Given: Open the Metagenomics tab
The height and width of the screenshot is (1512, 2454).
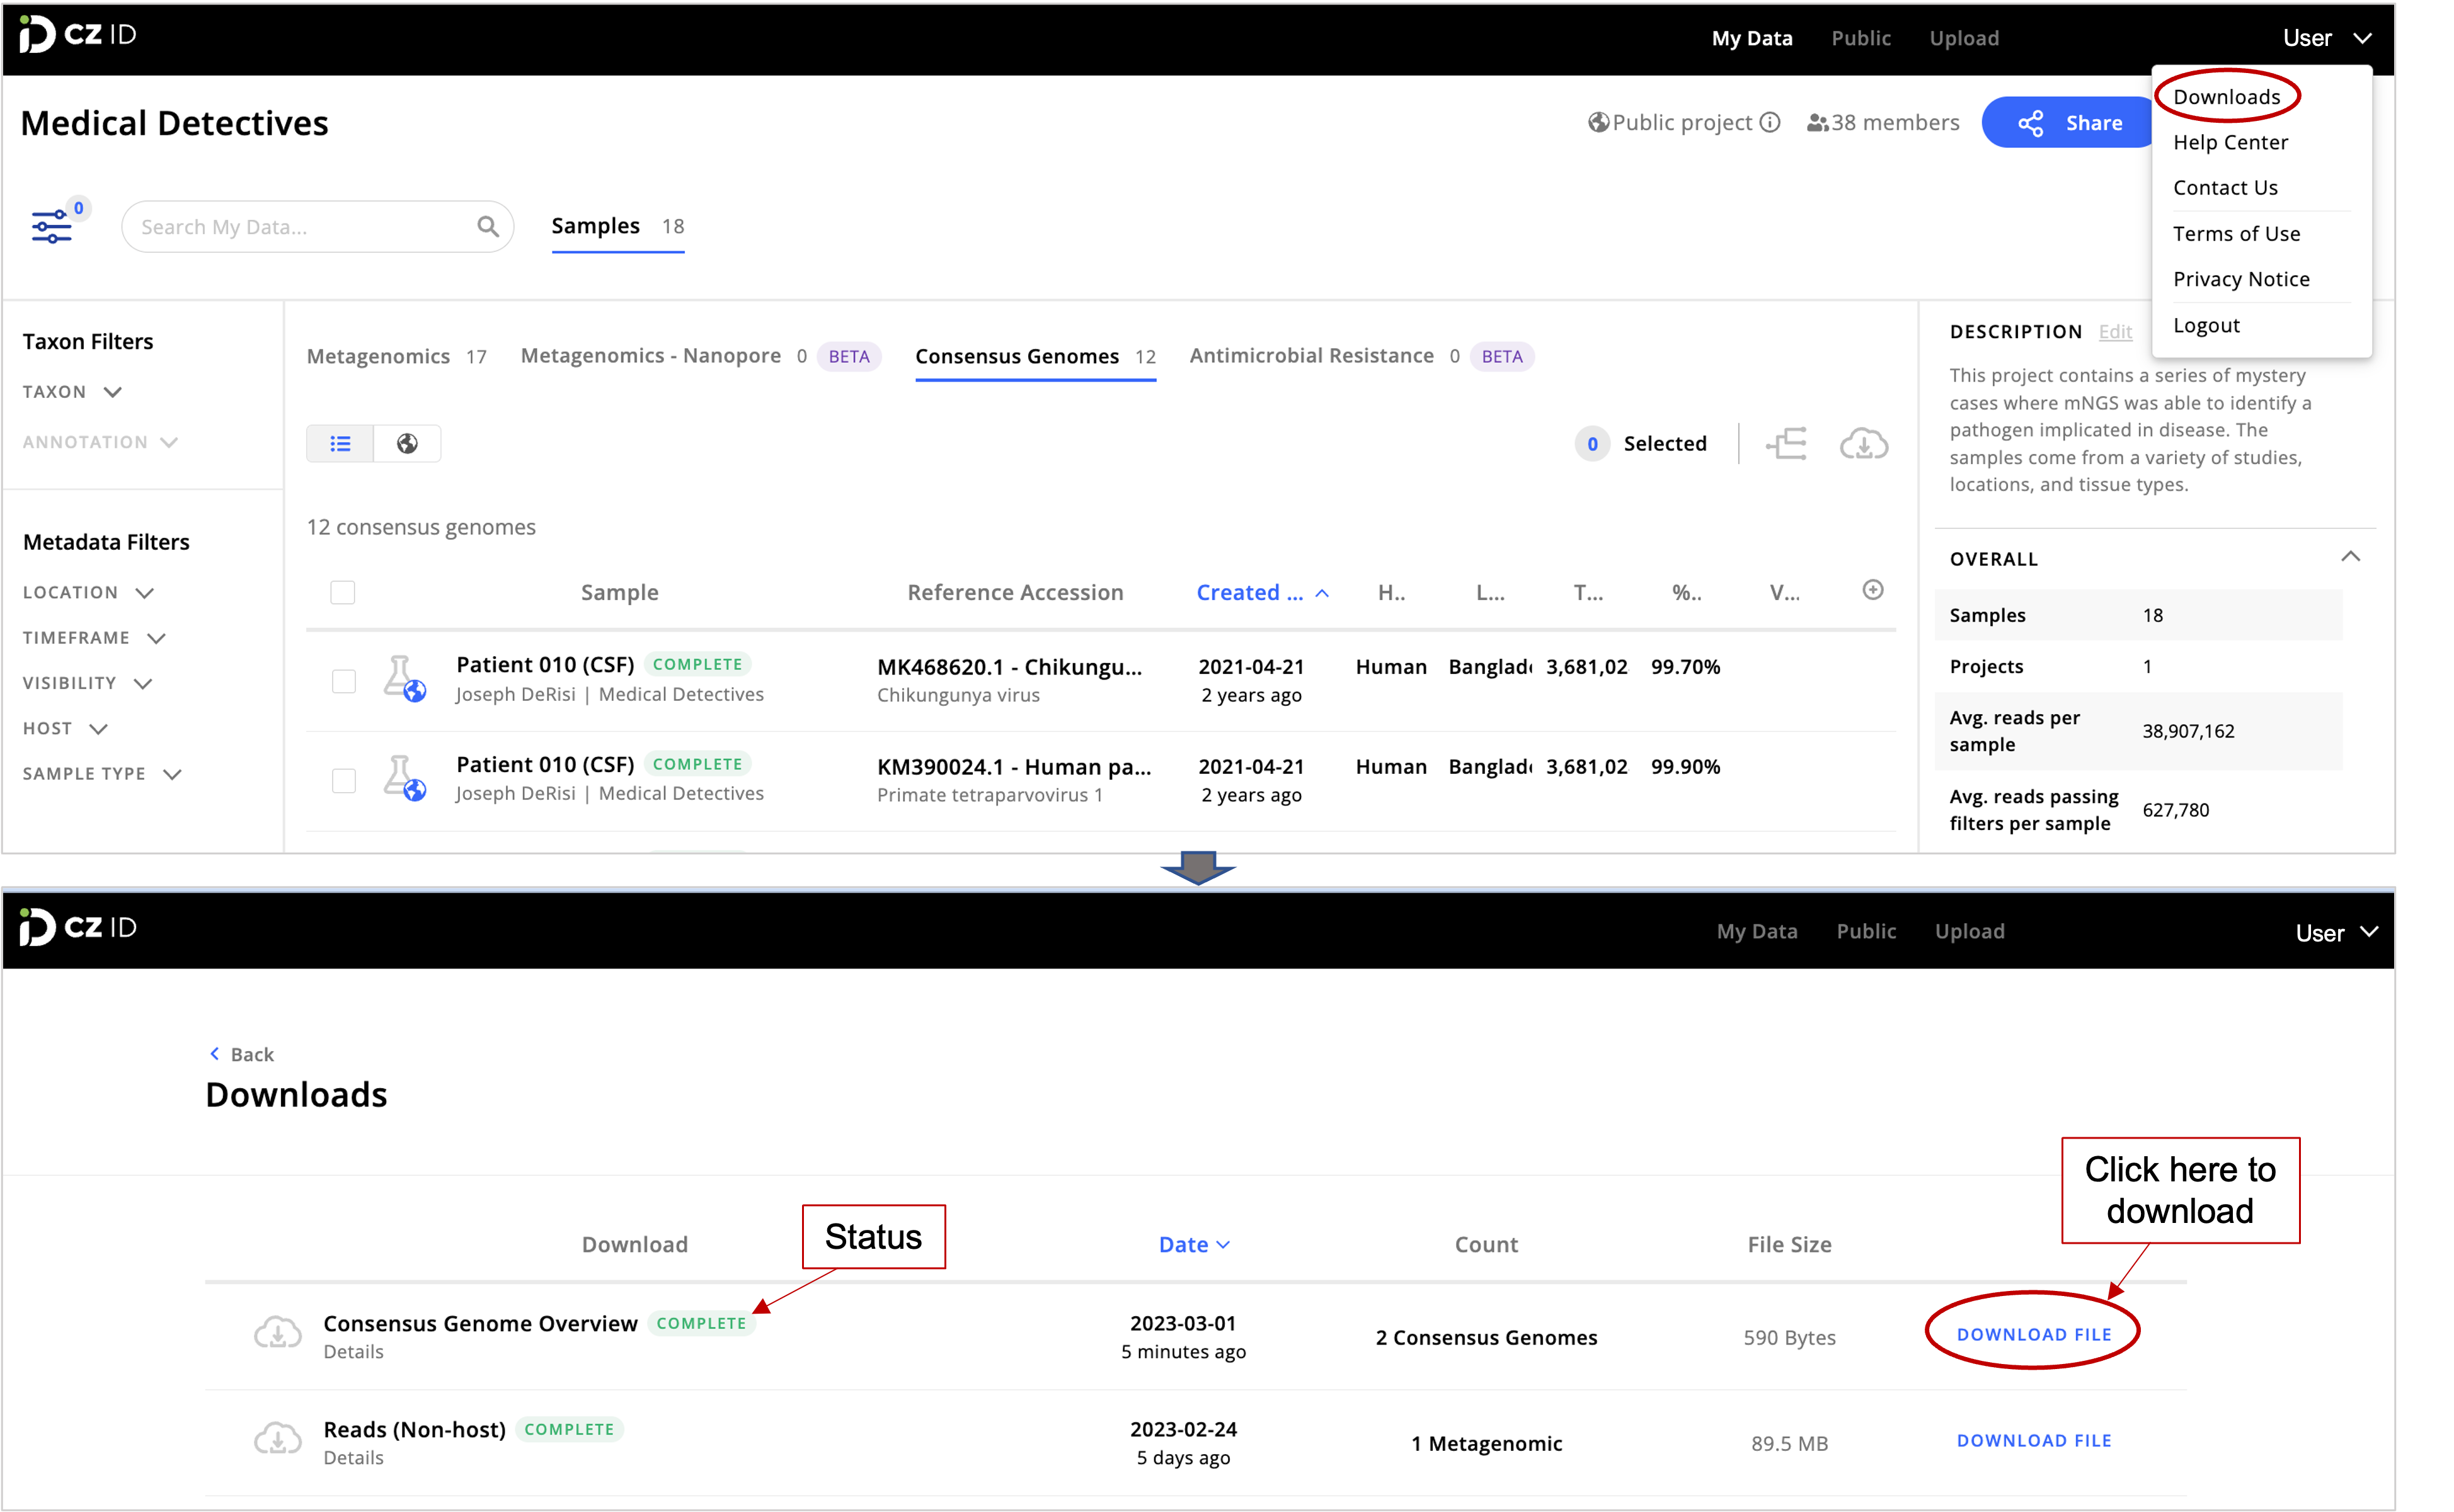Looking at the screenshot, I should 397,357.
